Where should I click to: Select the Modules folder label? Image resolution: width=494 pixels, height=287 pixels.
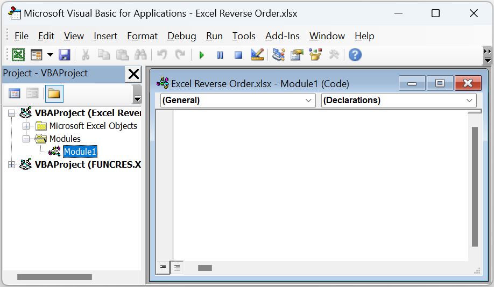tap(65, 139)
